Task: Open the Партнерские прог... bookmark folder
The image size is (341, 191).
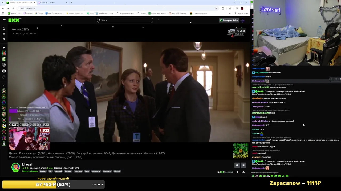Action: click(126, 13)
